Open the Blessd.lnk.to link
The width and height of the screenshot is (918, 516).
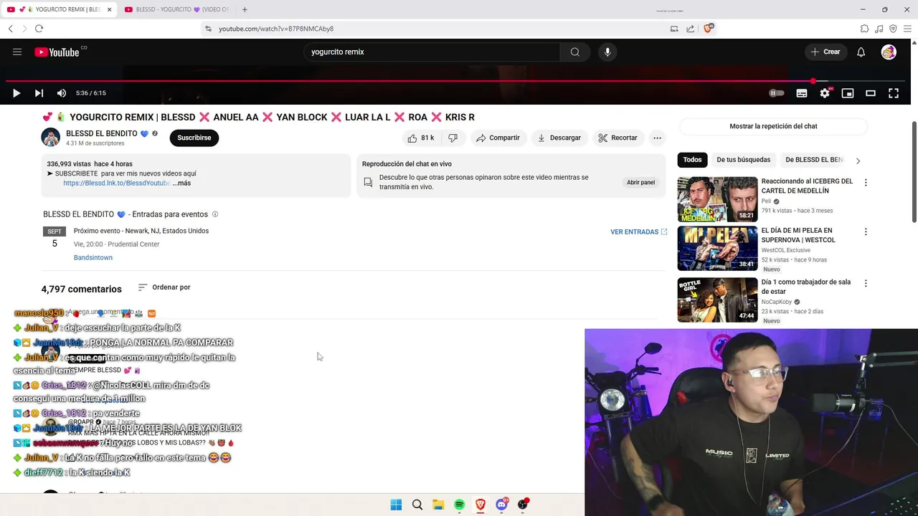click(117, 183)
